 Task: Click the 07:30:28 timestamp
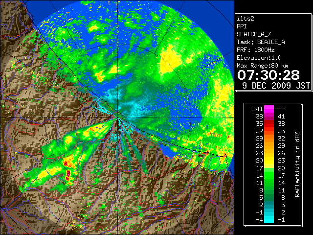tap(268, 75)
